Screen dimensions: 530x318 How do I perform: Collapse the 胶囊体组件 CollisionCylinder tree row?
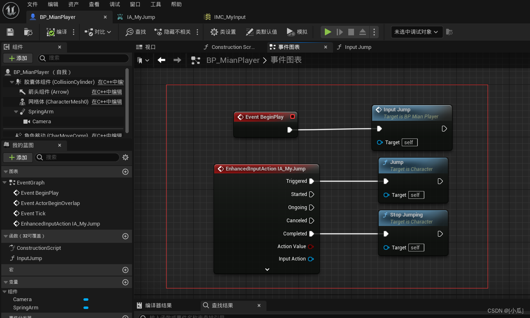tap(12, 82)
